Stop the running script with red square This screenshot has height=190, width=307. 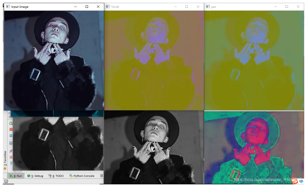pyautogui.click(x=11, y=129)
